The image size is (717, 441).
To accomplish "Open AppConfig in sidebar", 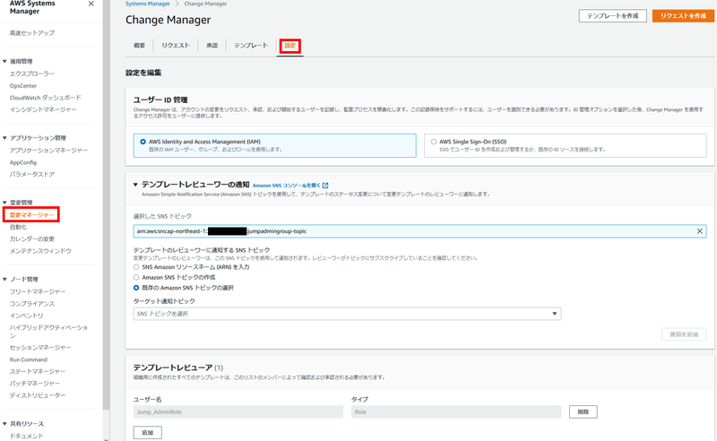I will [x=23, y=162].
